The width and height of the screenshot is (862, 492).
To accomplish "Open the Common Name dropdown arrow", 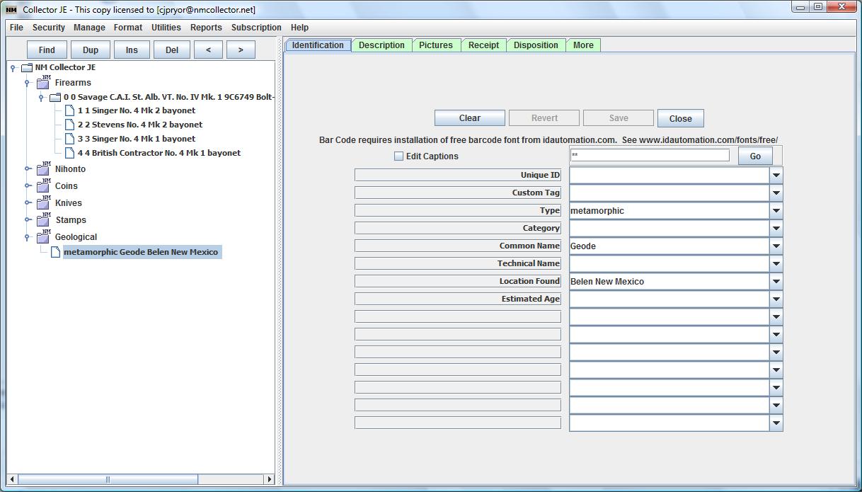I will tap(776, 246).
